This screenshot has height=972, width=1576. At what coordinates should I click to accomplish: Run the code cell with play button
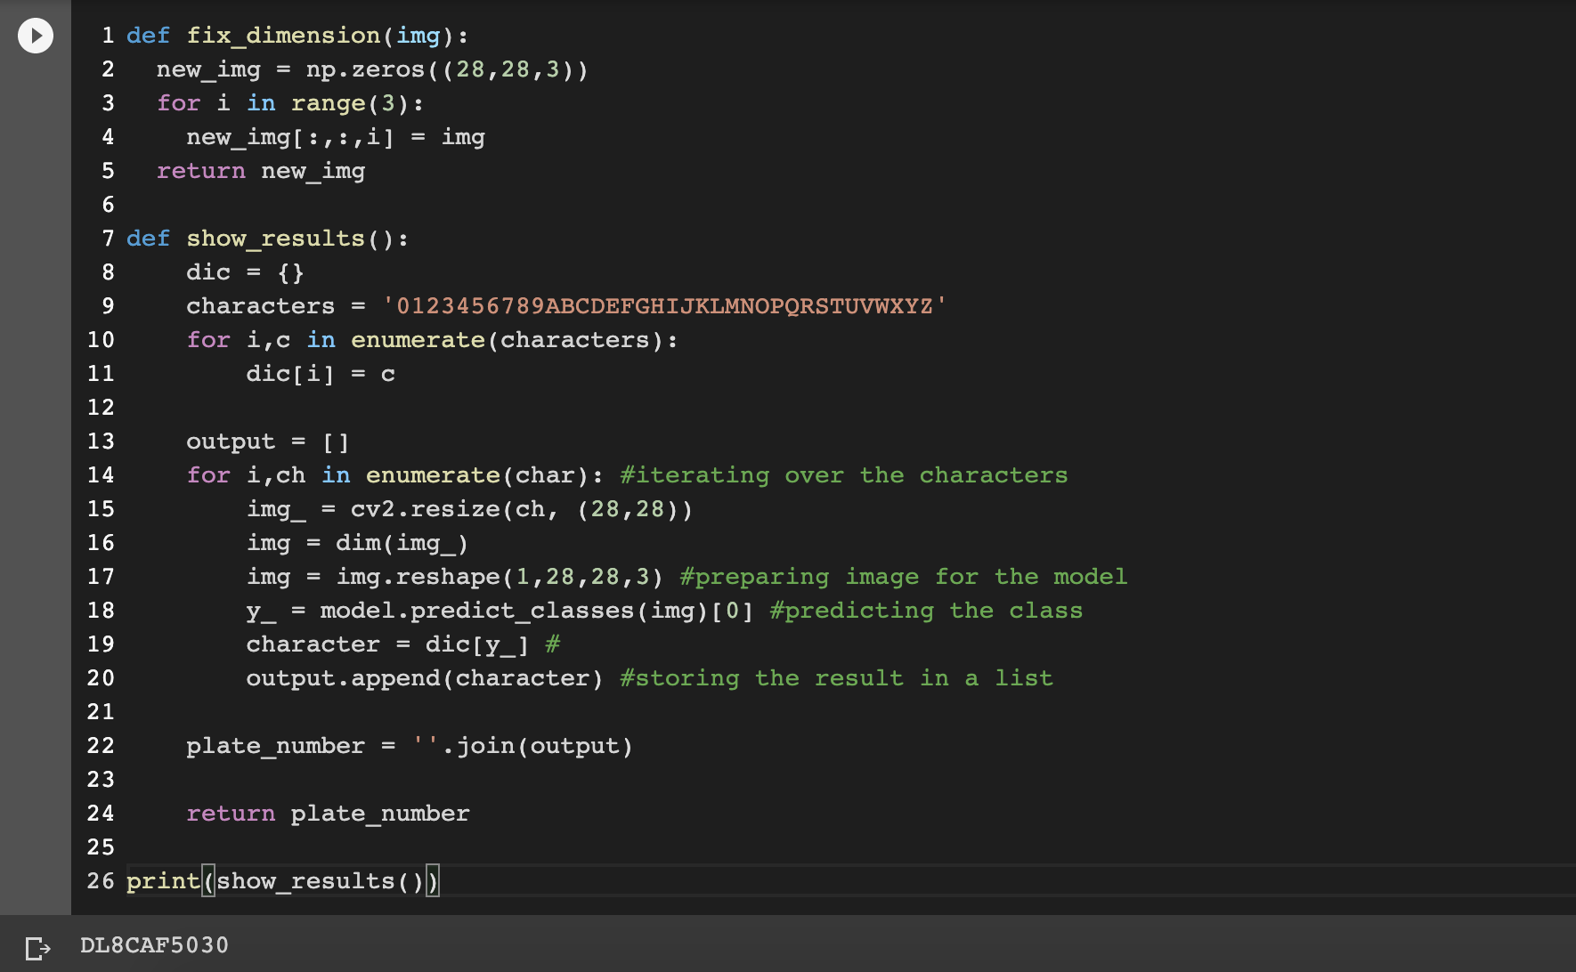[x=36, y=36]
